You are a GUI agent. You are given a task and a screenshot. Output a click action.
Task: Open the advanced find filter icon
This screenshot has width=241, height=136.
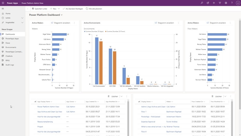(220, 3)
